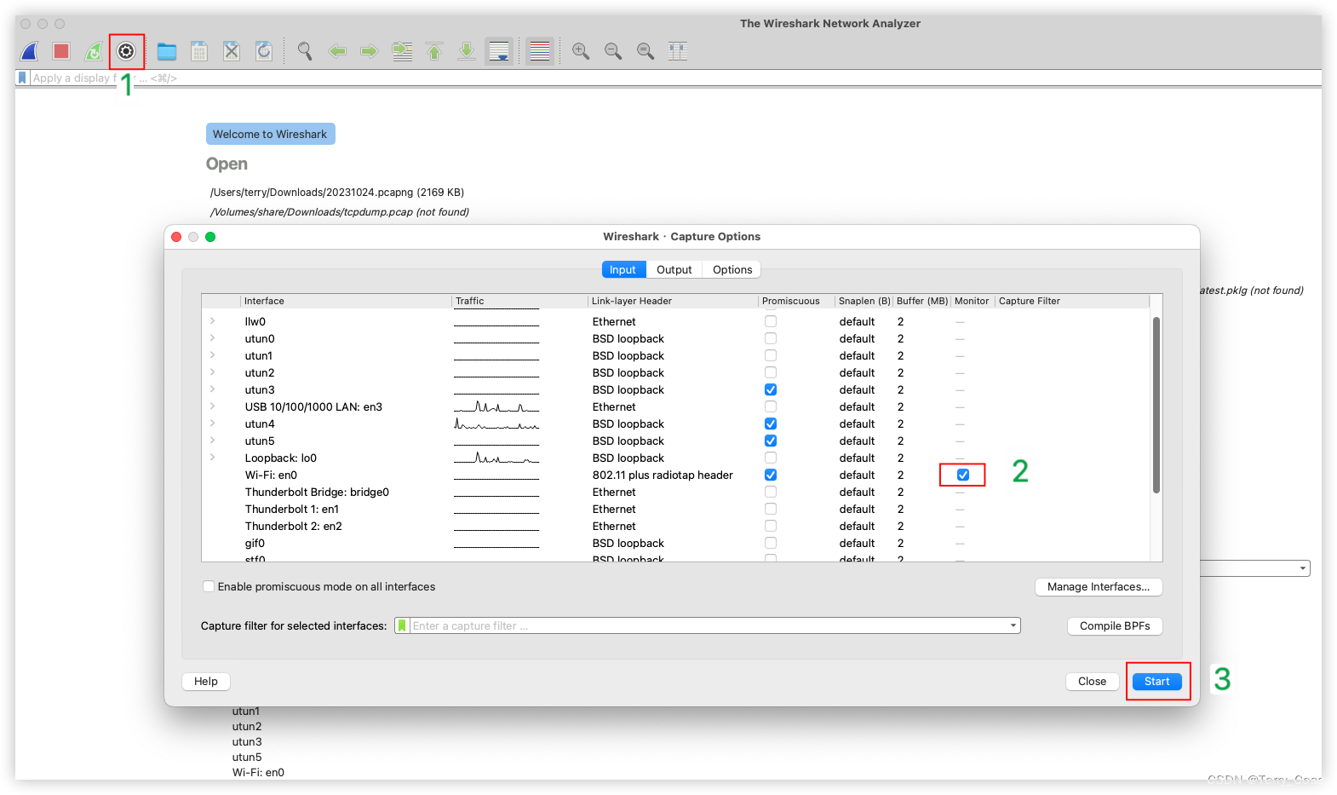Open Help for Capture Options
1337x795 pixels.
click(x=206, y=681)
